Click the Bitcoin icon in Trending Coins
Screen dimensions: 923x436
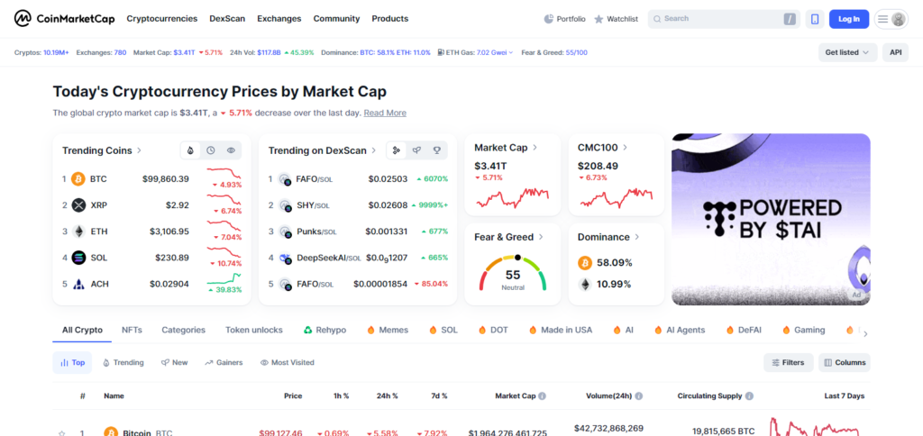pos(78,179)
